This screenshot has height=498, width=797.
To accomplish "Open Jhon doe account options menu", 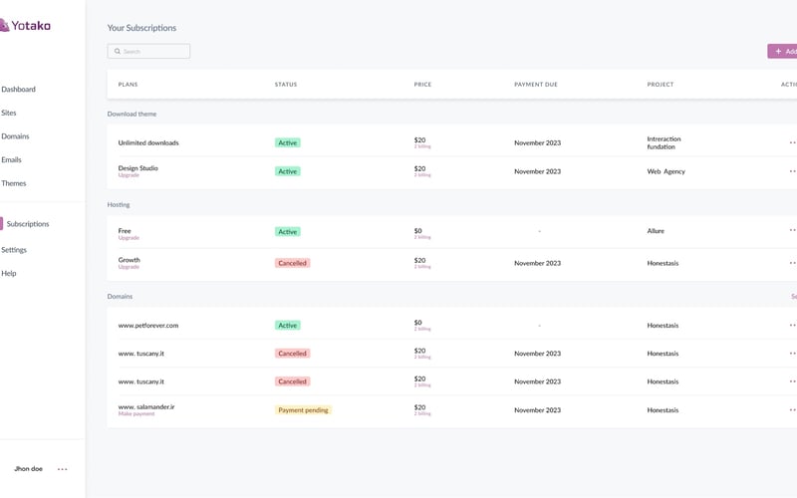I will pos(63,468).
